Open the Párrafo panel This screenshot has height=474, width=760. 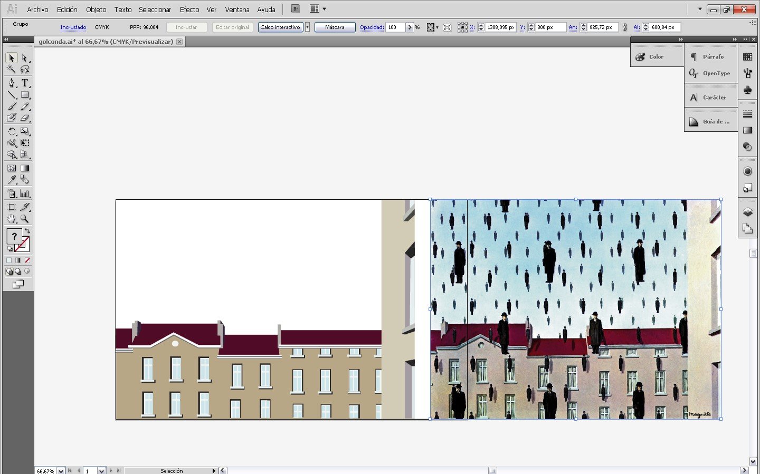tap(711, 57)
